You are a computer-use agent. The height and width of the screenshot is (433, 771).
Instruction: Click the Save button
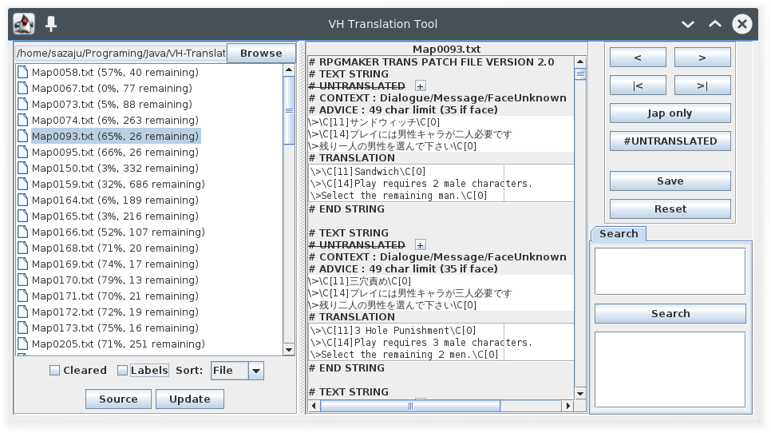(x=670, y=181)
